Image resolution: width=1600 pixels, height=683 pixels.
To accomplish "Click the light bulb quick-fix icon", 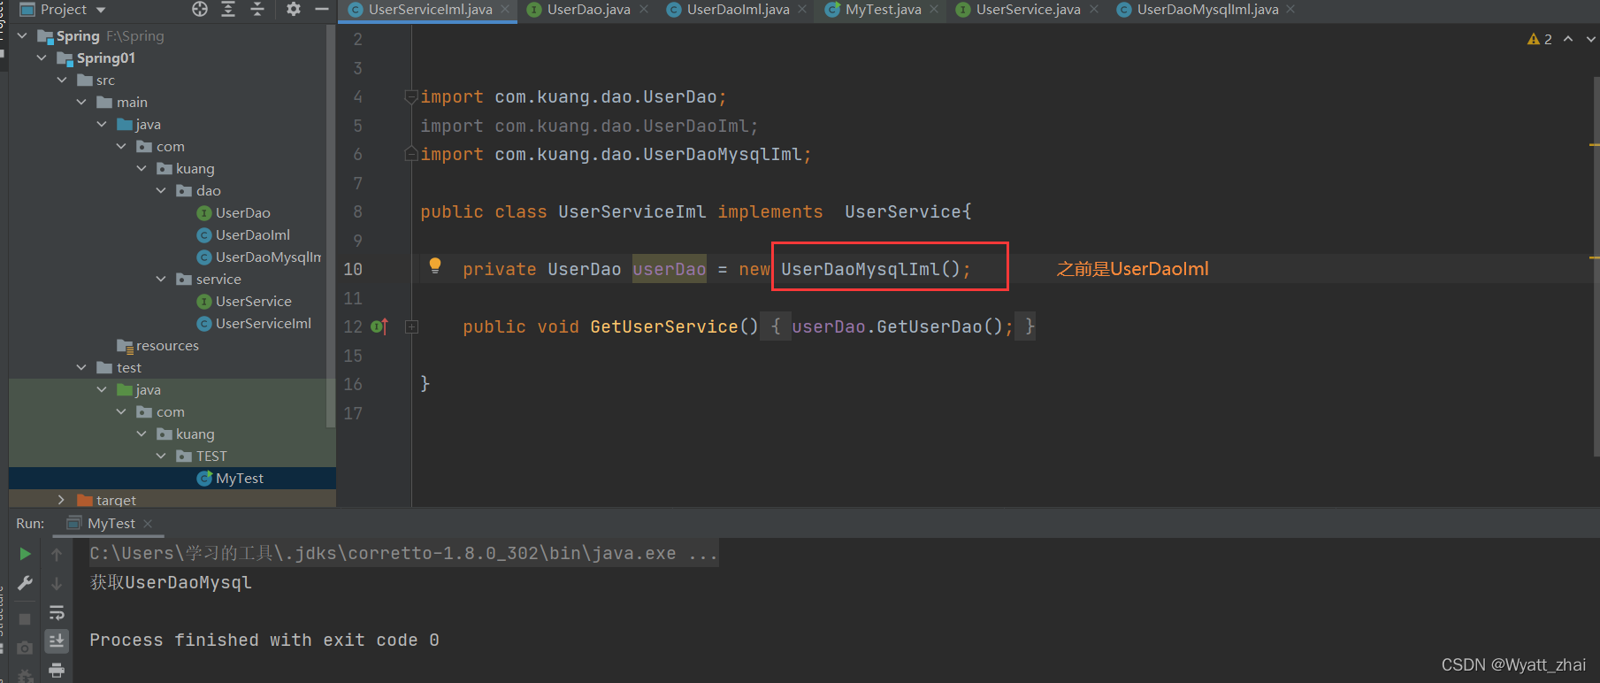I will pyautogui.click(x=434, y=265).
